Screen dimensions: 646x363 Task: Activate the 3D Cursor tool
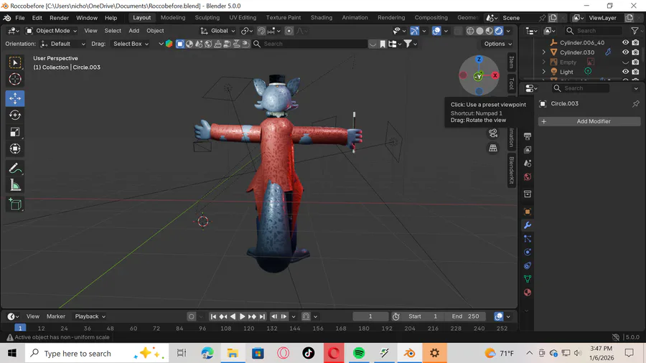tap(15, 79)
